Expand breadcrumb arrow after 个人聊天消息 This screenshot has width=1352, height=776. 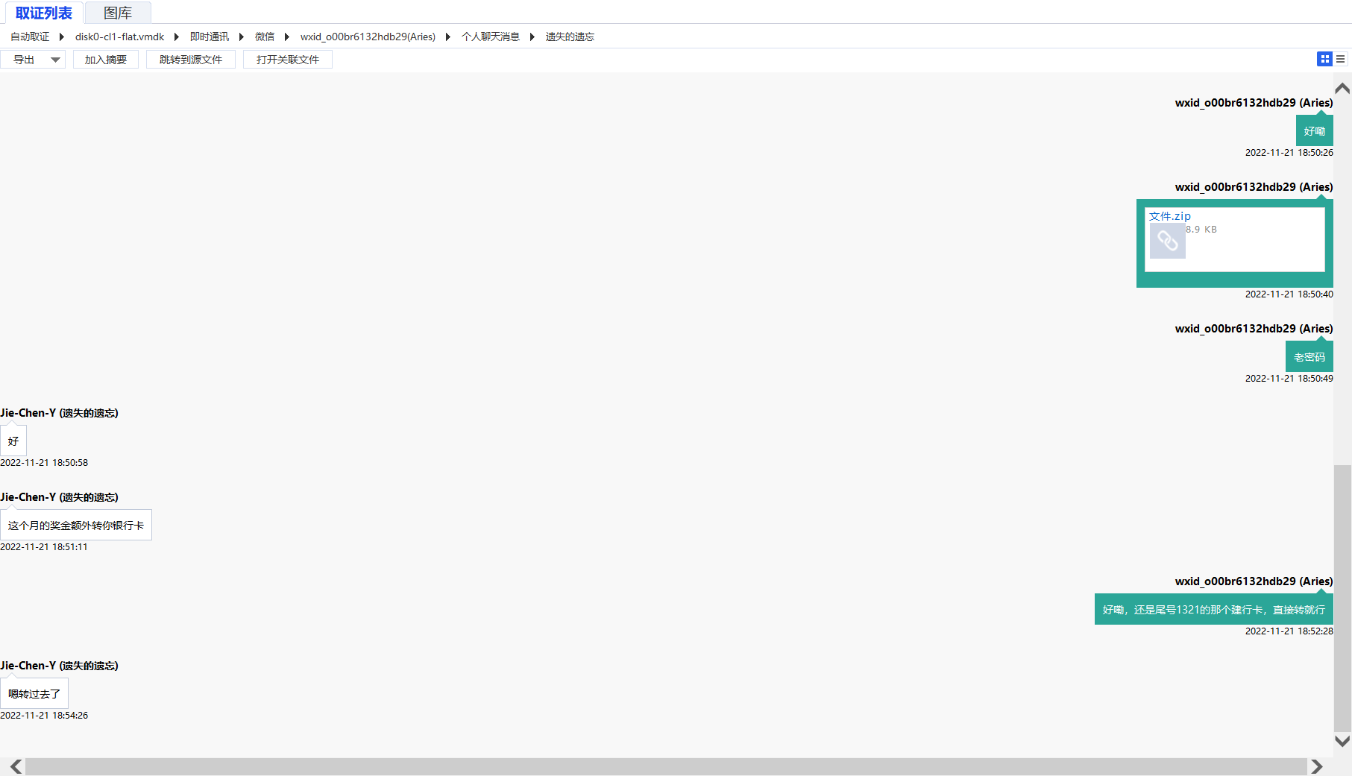532,37
